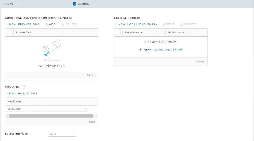
Task: Click the empty Private DNS plant illustration
Action: (51, 50)
